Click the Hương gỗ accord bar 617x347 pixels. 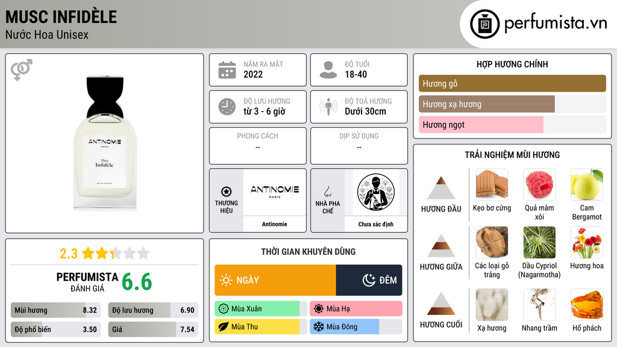(x=512, y=83)
